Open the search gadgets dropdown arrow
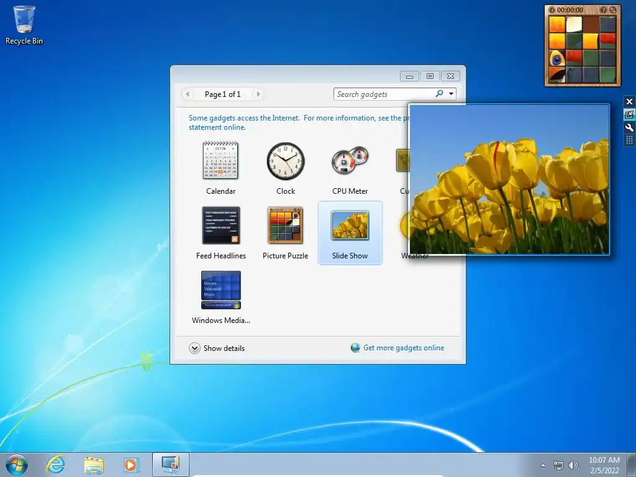 (451, 94)
